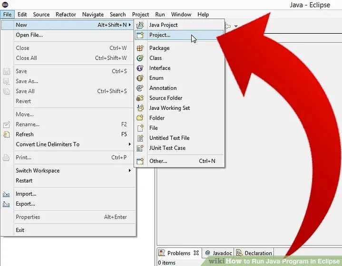The image size is (342, 266).
Task: Click the JUnit Test Case icon
Action: point(140,148)
